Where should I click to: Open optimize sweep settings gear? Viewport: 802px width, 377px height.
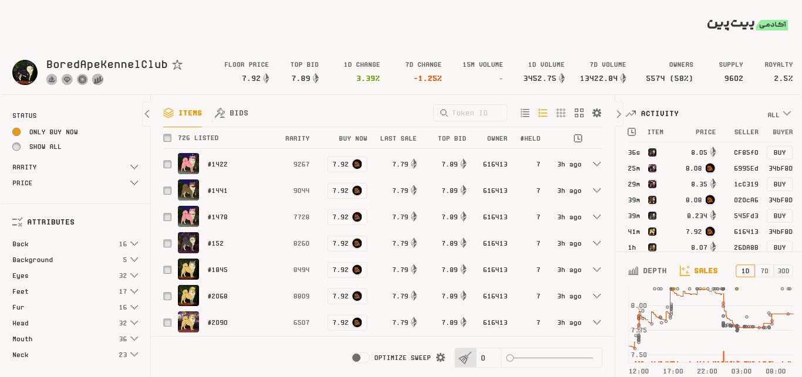[x=440, y=358]
